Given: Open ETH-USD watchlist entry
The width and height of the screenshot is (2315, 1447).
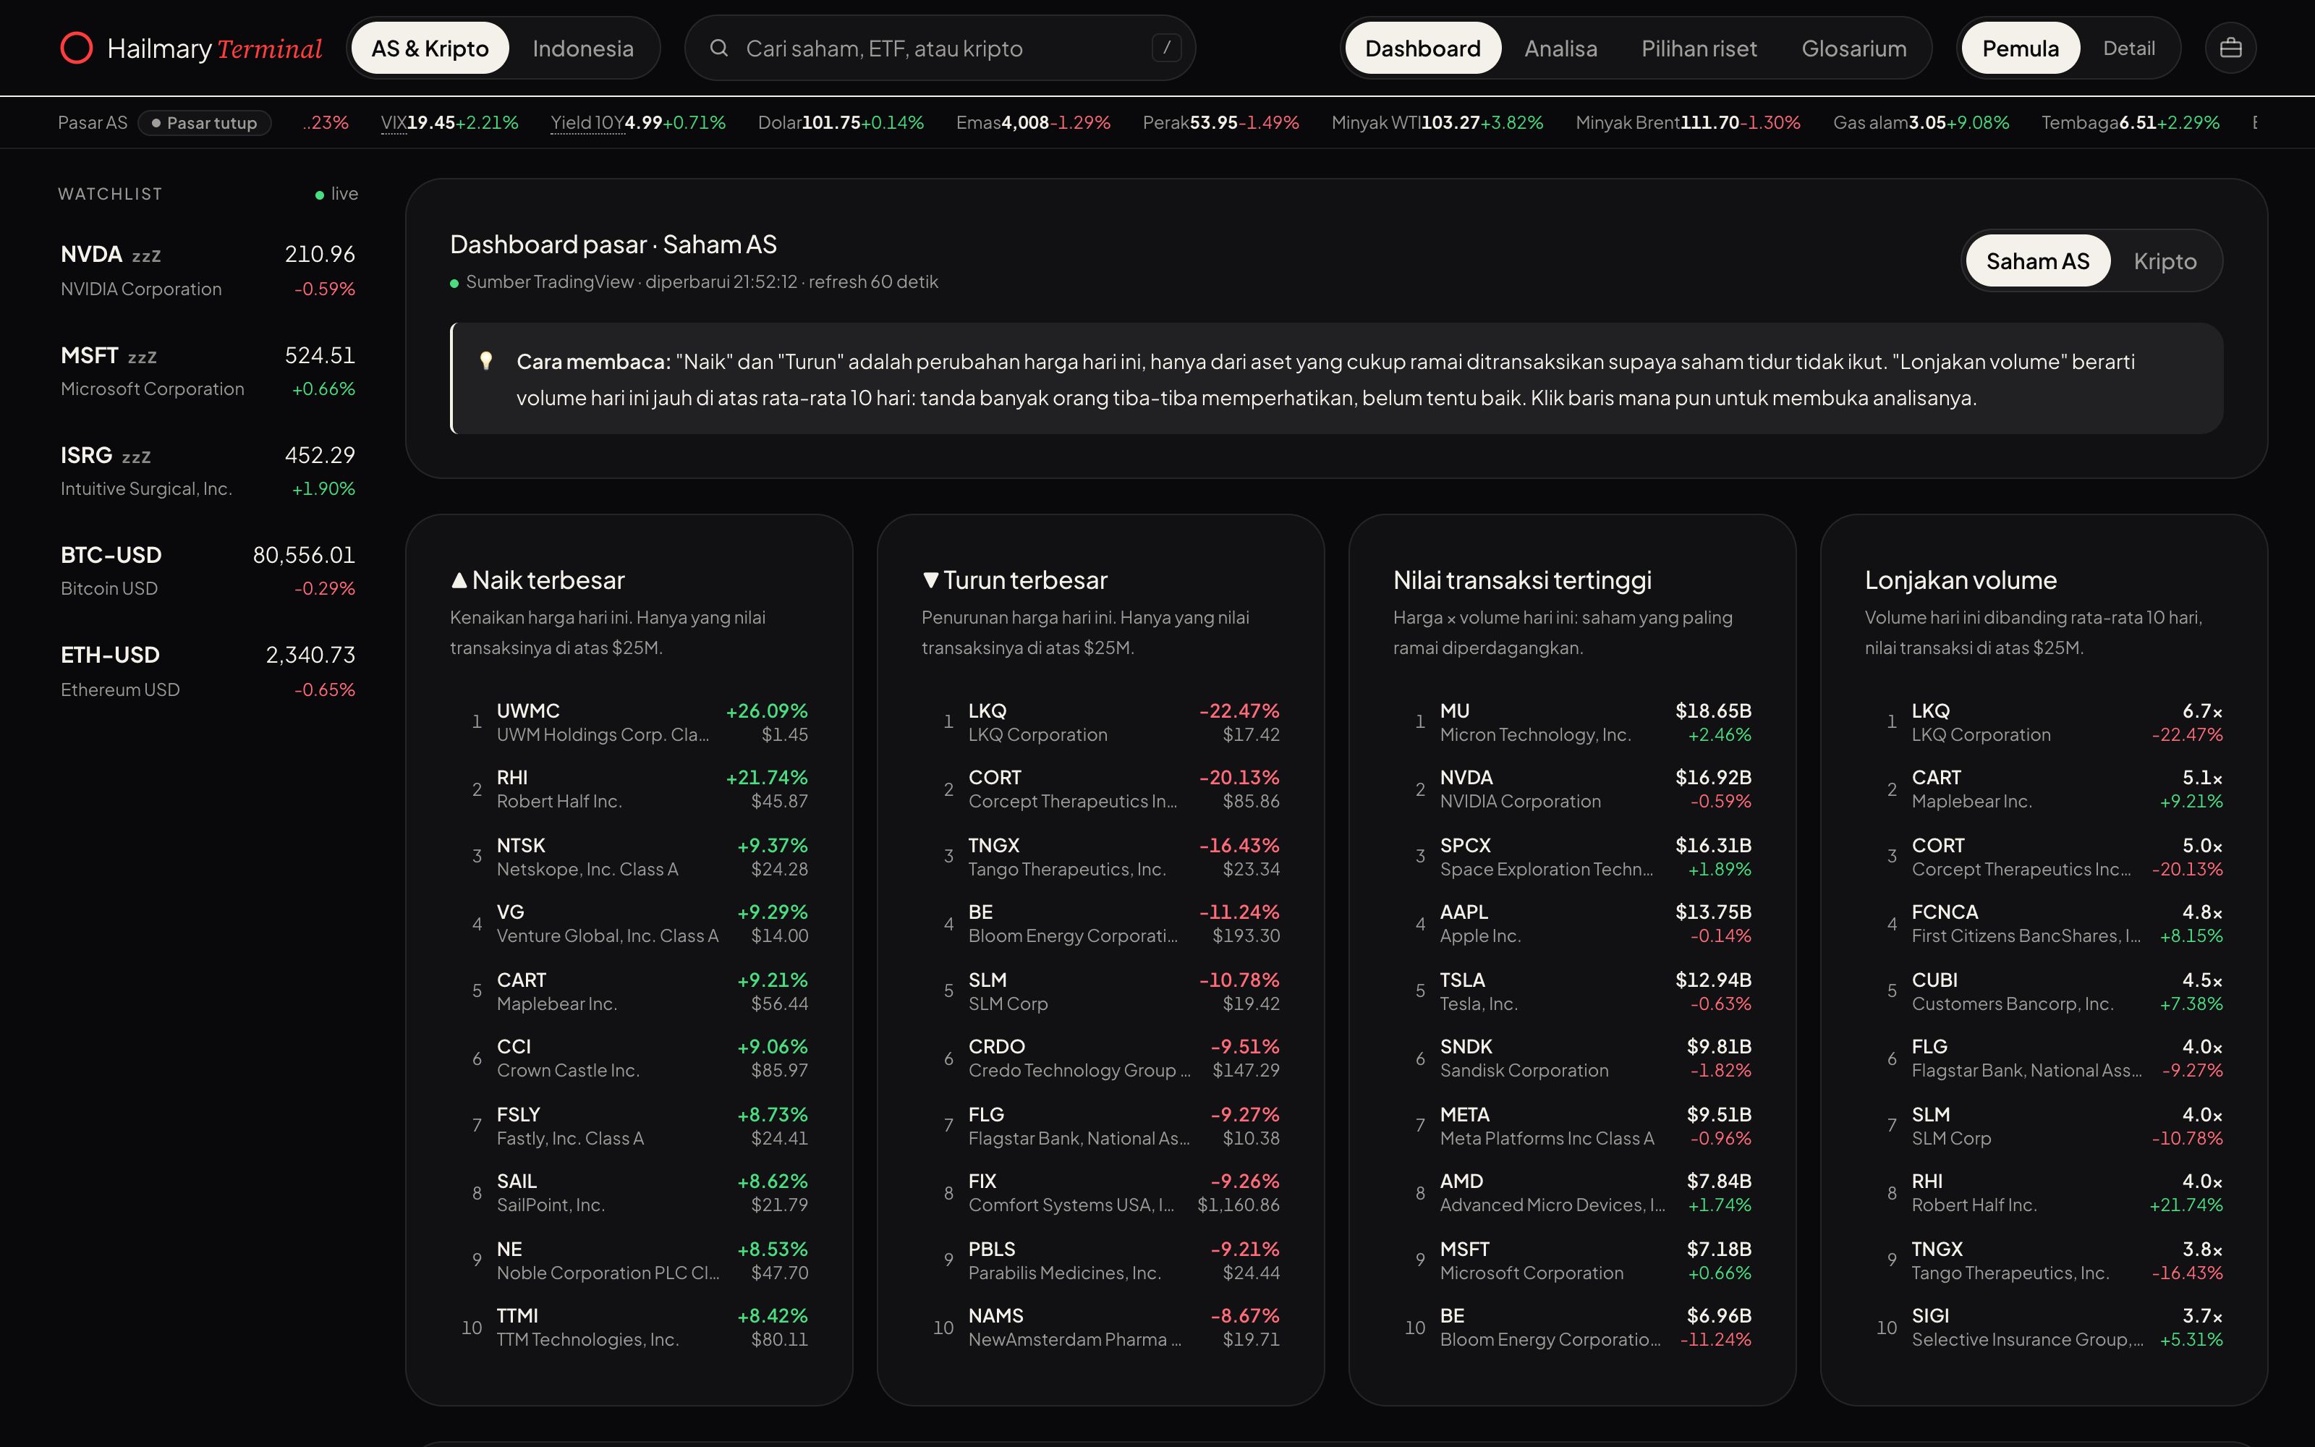Looking at the screenshot, I should pos(208,672).
